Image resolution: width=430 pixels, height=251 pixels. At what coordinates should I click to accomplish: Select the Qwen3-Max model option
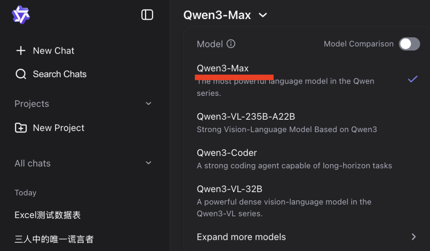[x=223, y=68]
